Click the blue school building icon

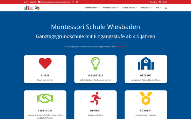pos(146,63)
